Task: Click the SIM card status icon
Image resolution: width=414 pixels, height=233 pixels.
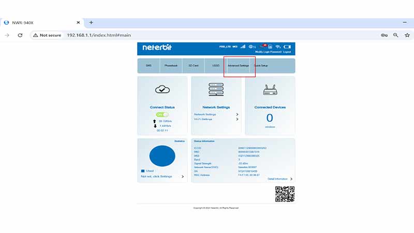Action: coord(270,47)
